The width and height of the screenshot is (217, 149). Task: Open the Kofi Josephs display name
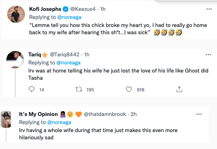pyautogui.click(x=45, y=9)
